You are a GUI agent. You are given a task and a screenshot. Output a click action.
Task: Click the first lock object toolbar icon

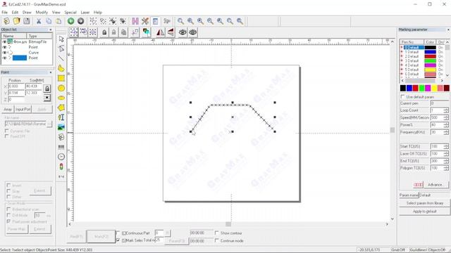104,32
